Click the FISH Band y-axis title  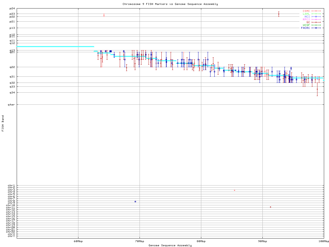coord(3,123)
